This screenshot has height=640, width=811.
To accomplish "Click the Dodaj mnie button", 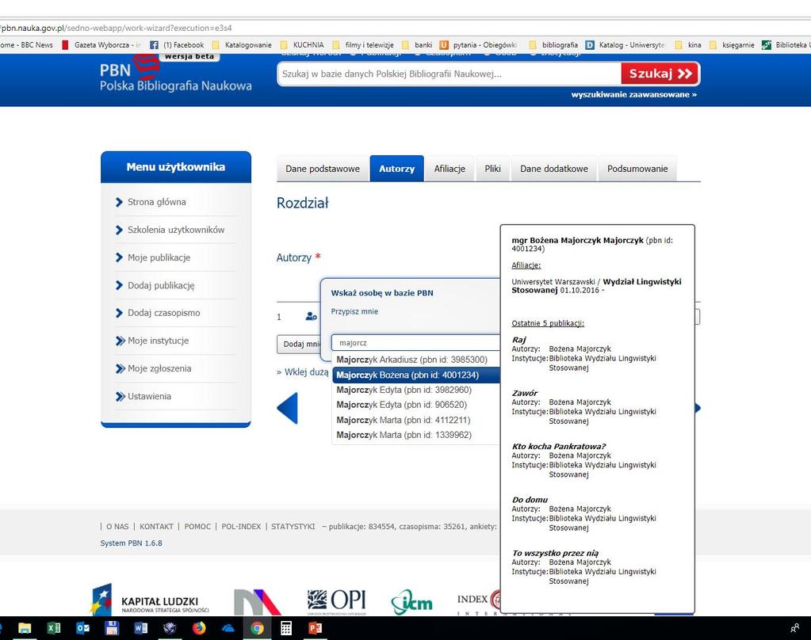I will (x=299, y=345).
